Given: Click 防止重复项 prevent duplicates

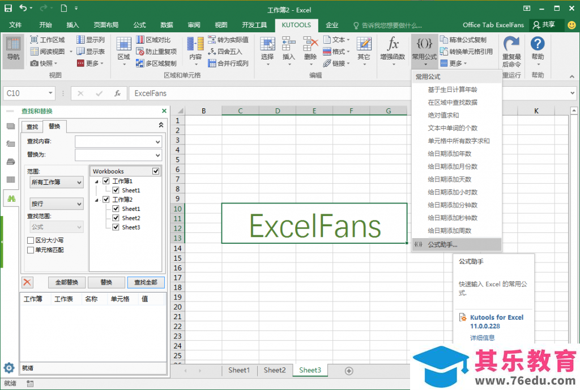Looking at the screenshot, I should pos(156,52).
